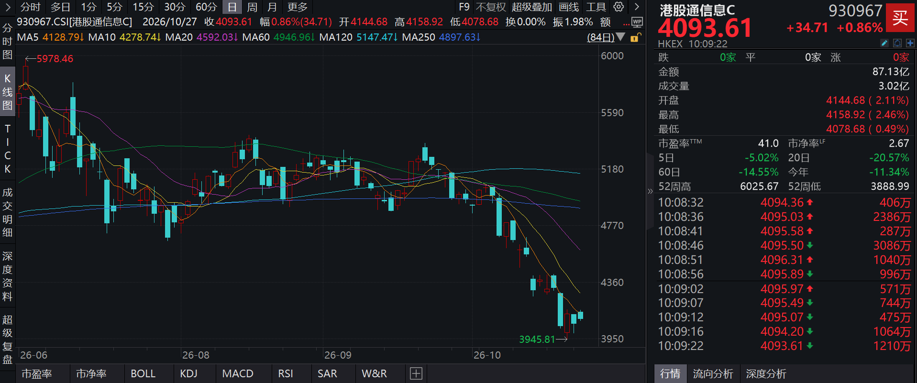The height and width of the screenshot is (383, 917).
Task: Open the 不复权 adjustment selector
Action: [x=491, y=7]
